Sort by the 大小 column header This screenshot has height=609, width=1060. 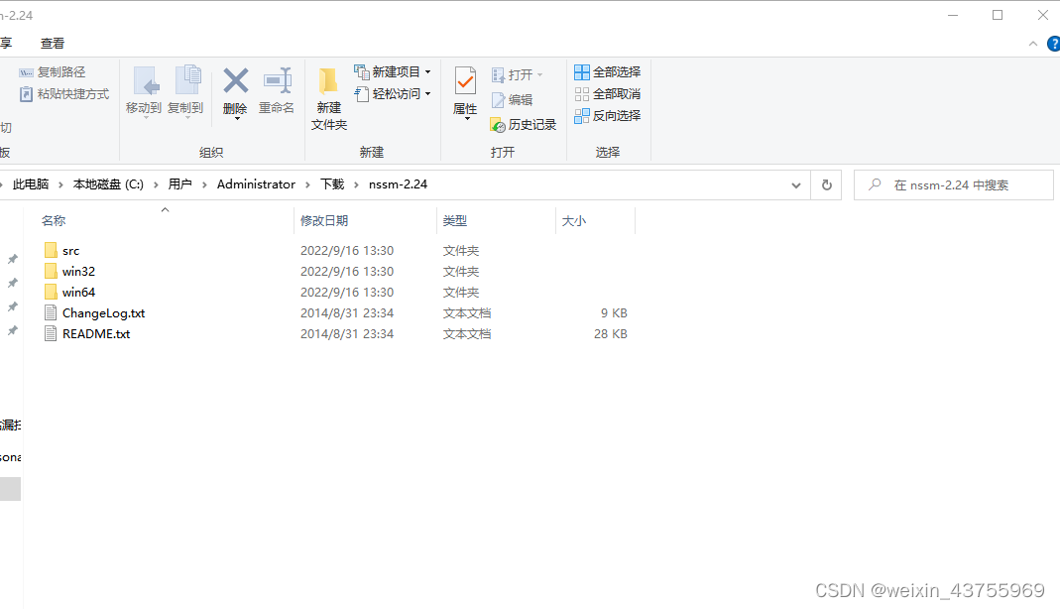point(574,221)
